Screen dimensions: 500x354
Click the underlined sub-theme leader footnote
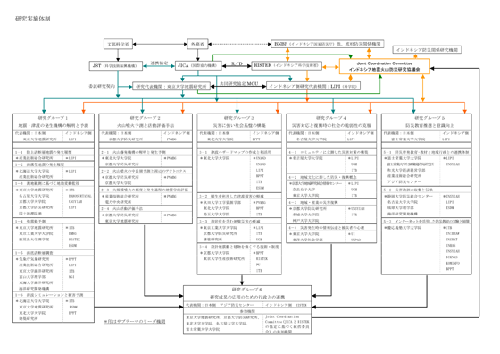(135, 322)
